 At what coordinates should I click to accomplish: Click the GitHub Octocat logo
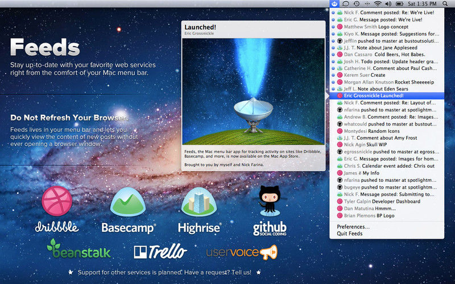[270, 201]
